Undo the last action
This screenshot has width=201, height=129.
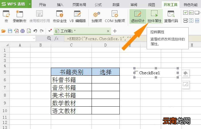pos(35,31)
